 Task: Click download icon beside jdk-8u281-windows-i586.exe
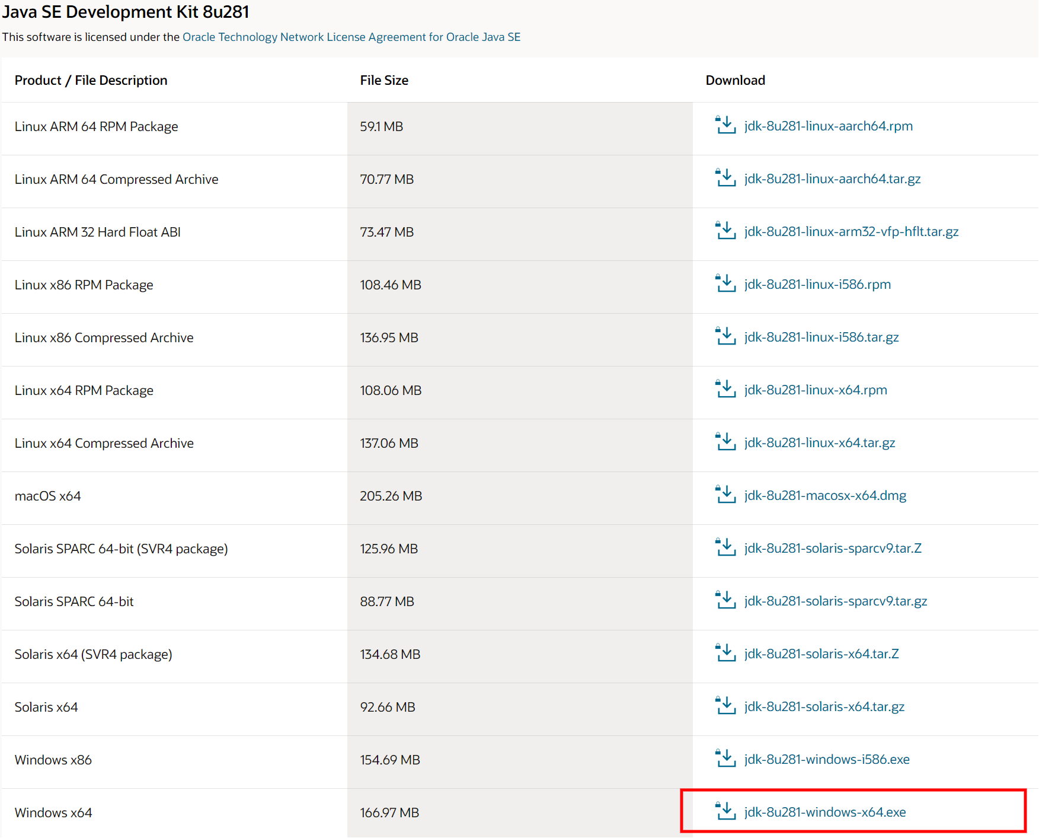tap(725, 759)
